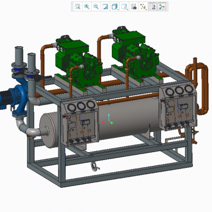Viewport: 212px width, 212px height.
Task: Open the View Manager icon
Action: tap(134, 7)
